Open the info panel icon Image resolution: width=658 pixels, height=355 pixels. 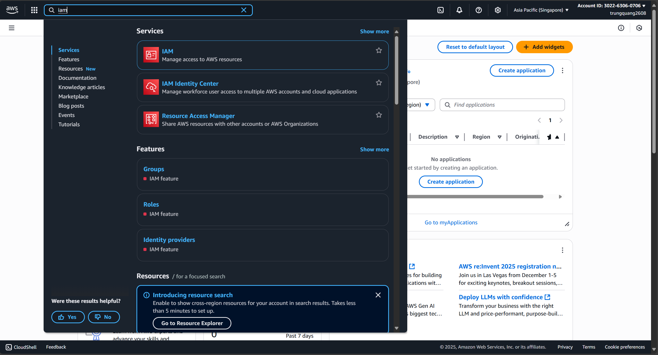pyautogui.click(x=621, y=28)
